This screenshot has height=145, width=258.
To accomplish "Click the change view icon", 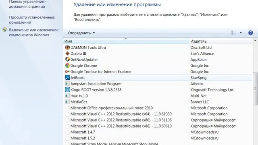I will (x=233, y=33).
